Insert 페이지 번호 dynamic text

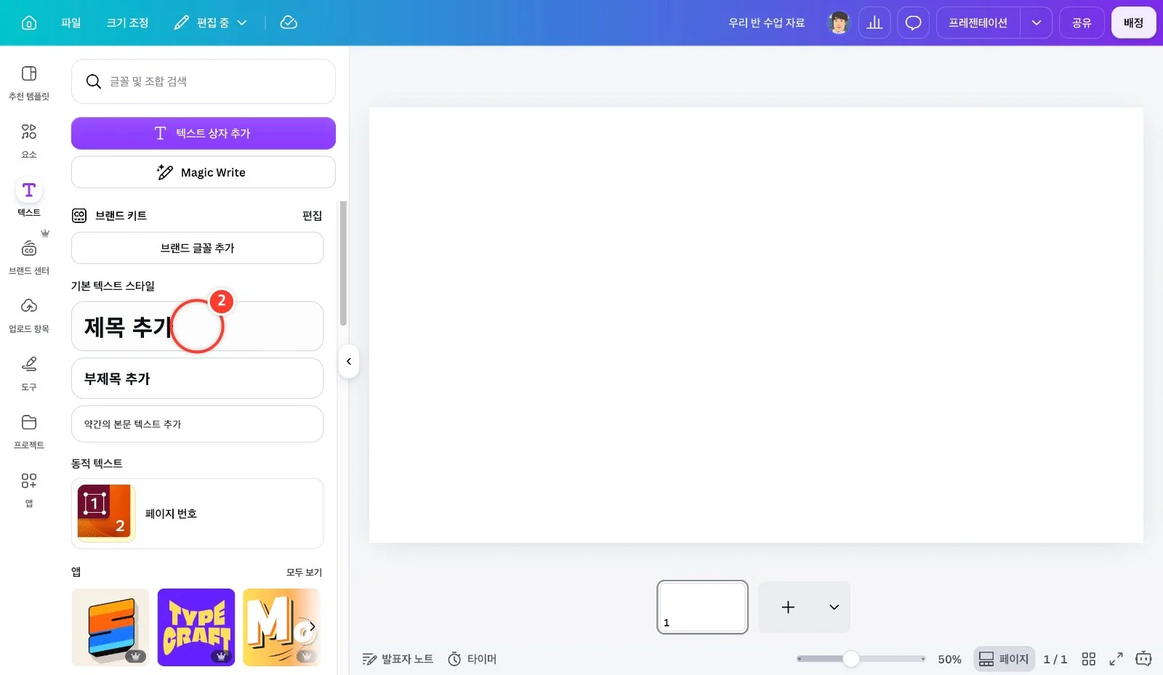pyautogui.click(x=198, y=514)
